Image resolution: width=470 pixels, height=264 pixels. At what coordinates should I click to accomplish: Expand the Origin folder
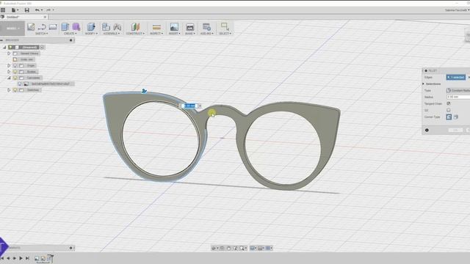click(9, 65)
